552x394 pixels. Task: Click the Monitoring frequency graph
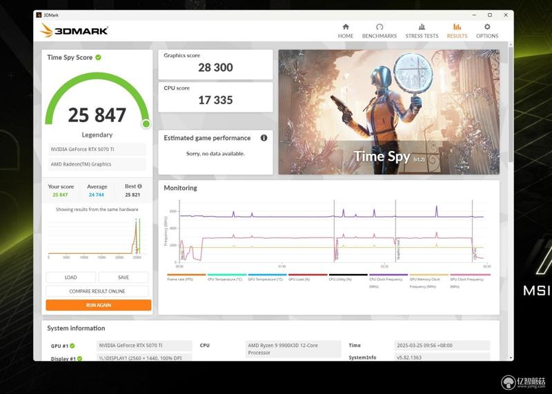point(327,233)
